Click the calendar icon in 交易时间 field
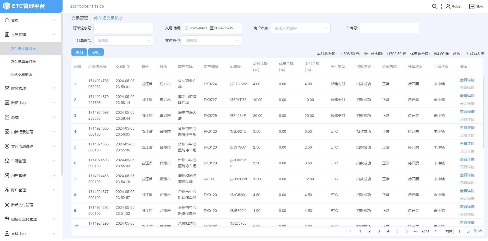Image resolution: width=488 pixels, height=241 pixels. [186, 28]
